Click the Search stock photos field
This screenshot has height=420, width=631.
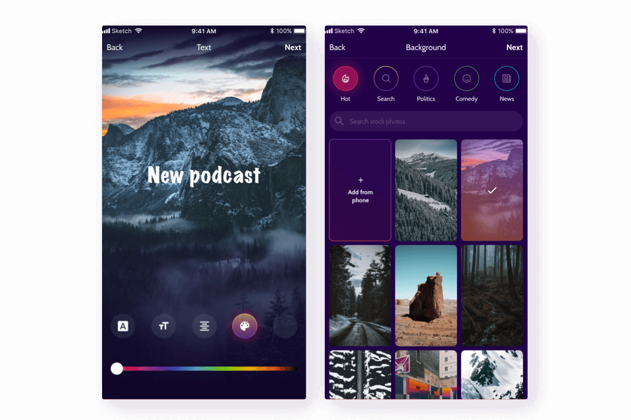[426, 121]
